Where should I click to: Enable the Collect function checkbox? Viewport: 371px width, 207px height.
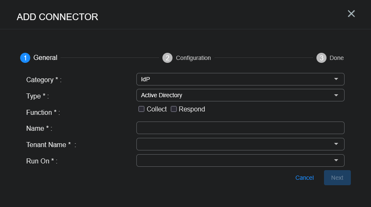coord(141,109)
